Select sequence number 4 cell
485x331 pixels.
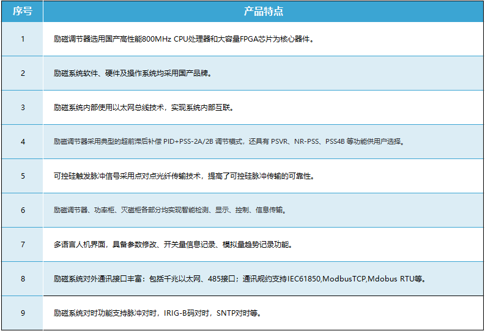tap(23, 142)
